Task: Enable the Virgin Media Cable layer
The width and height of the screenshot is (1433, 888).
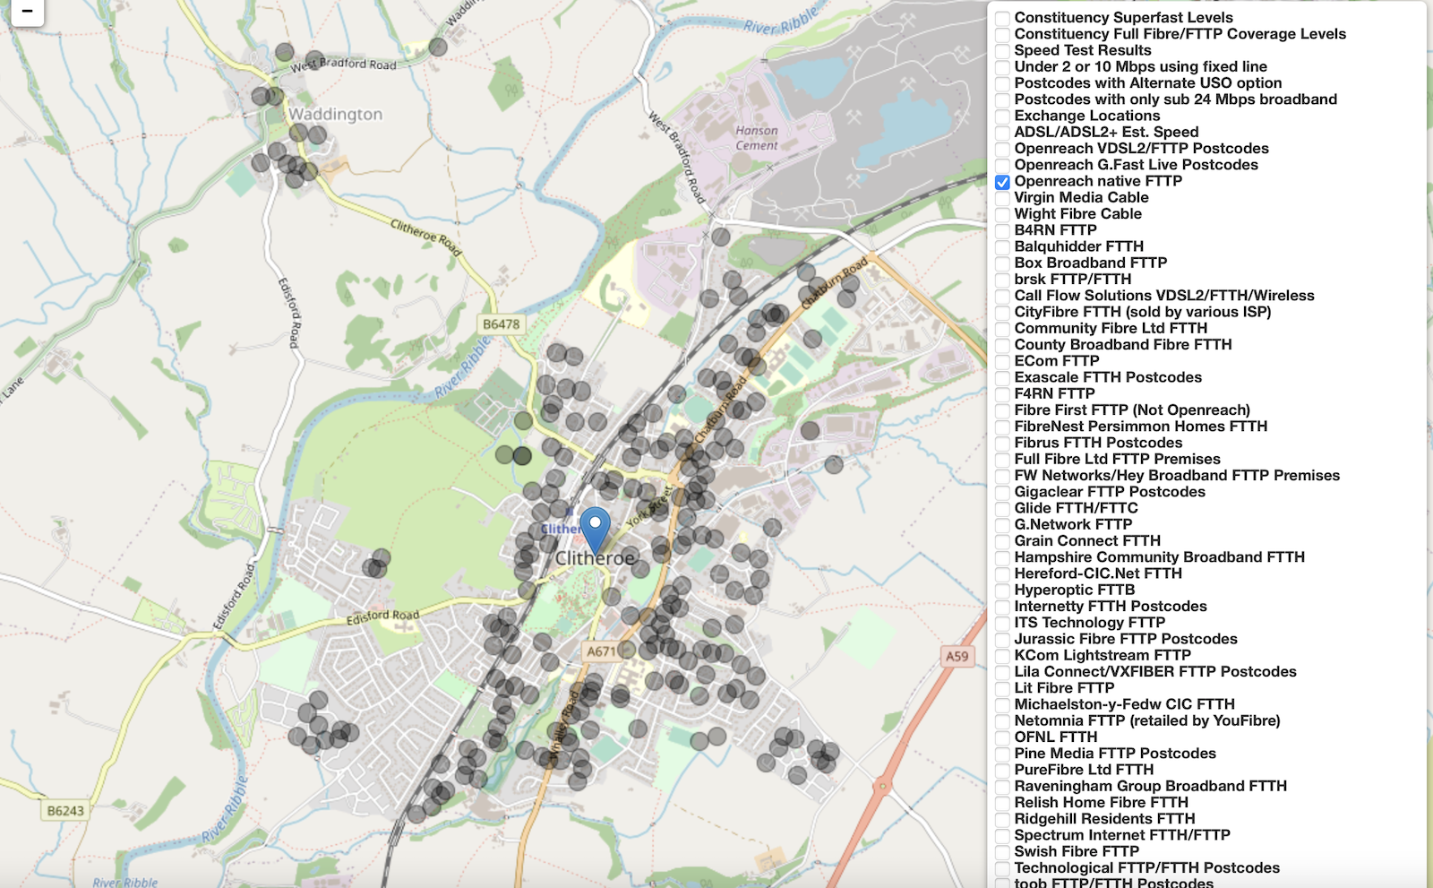Action: [x=1003, y=197]
